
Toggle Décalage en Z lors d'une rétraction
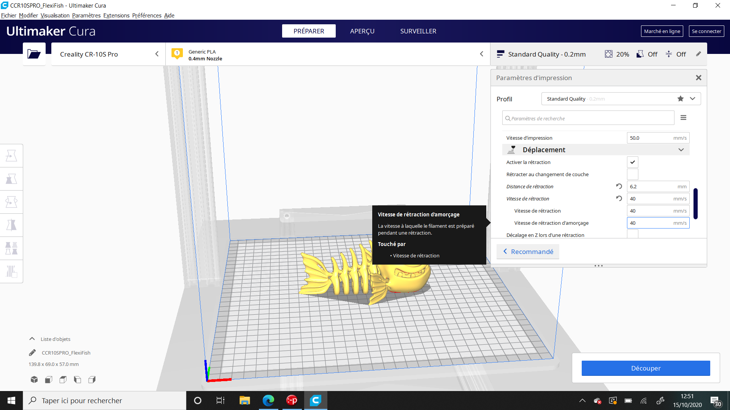[x=632, y=234]
